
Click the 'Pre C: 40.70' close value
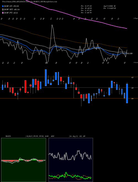coord(86,13)
